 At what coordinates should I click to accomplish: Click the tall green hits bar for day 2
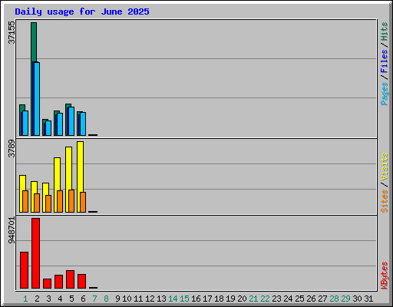tap(34, 42)
